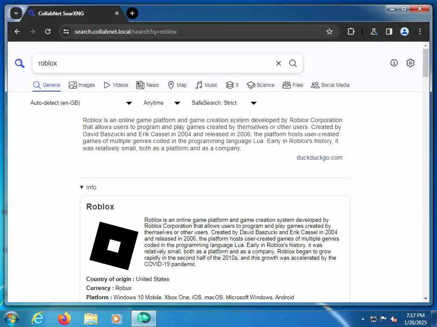The width and height of the screenshot is (437, 327).
Task: Show hidden tray icons arrow
Action: tap(363, 319)
